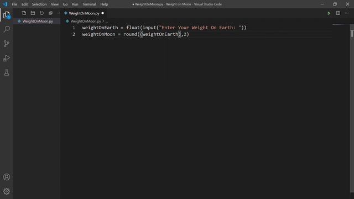This screenshot has height=199, width=354.
Task: Open the Edit menu
Action: click(x=24, y=4)
